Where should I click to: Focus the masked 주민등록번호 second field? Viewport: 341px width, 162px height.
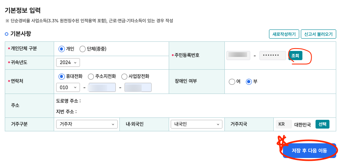273,56
